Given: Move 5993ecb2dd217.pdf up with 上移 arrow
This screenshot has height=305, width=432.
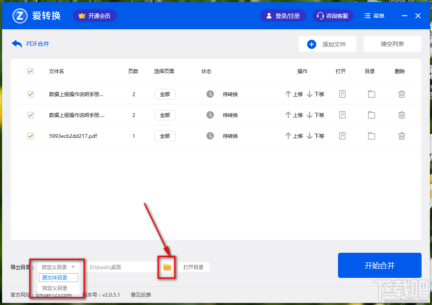Looking at the screenshot, I should tap(294, 136).
